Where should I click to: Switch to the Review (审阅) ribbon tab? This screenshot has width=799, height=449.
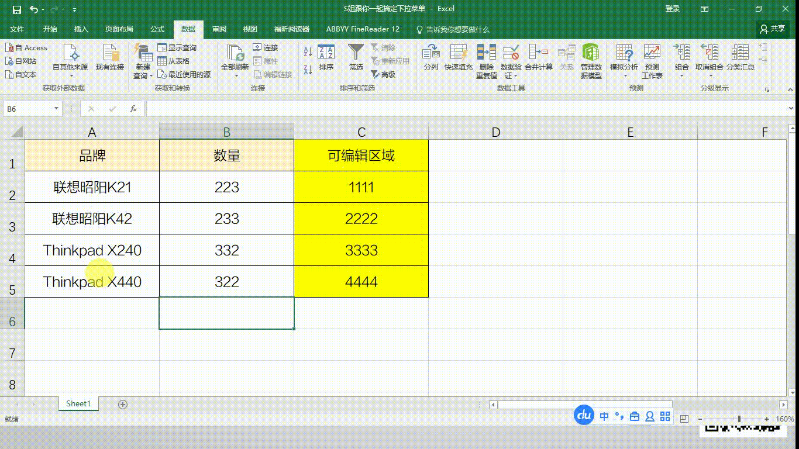pos(219,29)
